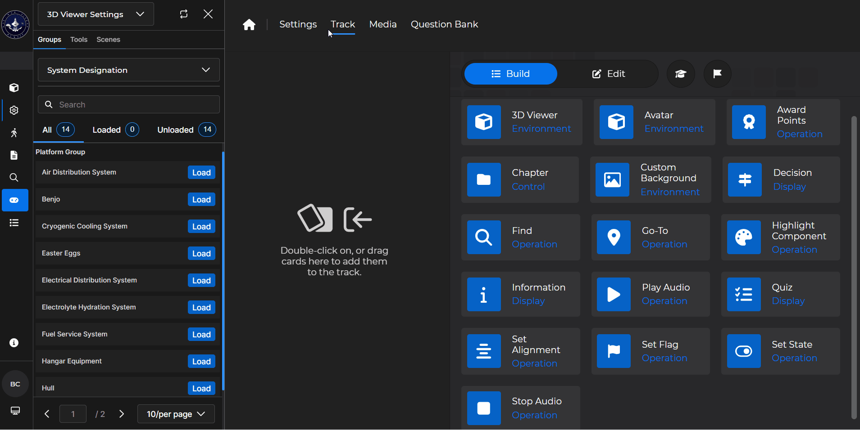Select the Award Points Operation card

point(783,122)
